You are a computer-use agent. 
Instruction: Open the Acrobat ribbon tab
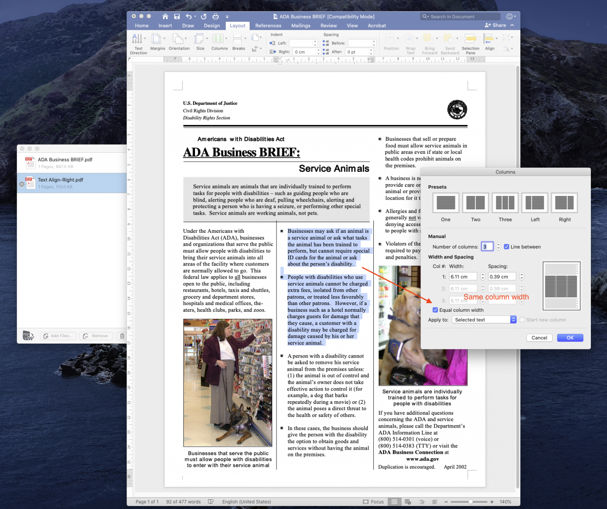(377, 26)
